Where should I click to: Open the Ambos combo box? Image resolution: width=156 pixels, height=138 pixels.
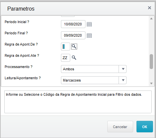(94, 69)
